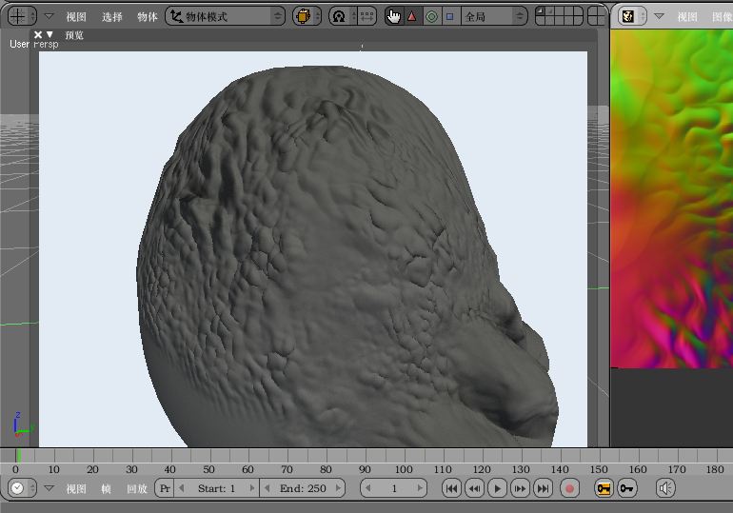Click frame 50 on the timeline ruler
This screenshot has width=733, height=513.
tap(209, 469)
